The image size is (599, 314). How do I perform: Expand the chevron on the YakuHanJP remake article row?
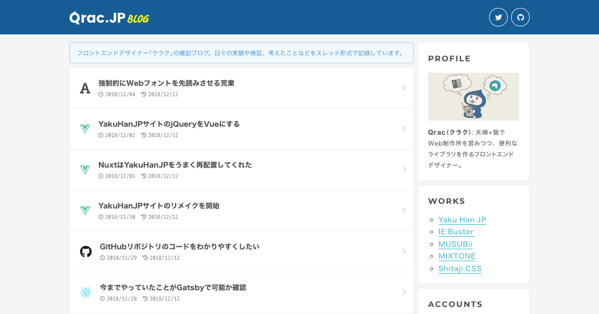[x=404, y=210]
